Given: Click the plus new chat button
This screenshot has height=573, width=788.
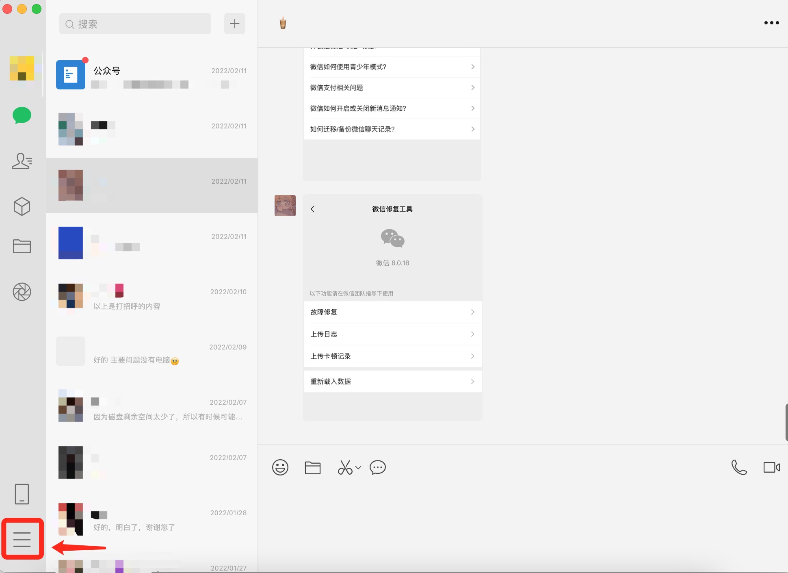Looking at the screenshot, I should (x=235, y=24).
